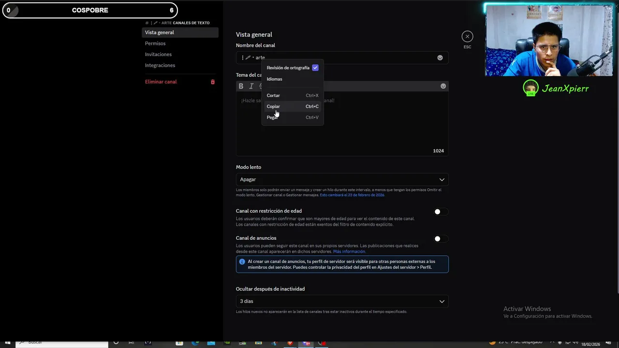Viewport: 619px width, 348px height.
Task: Click Eliminar canal to delete channel
Action: click(180, 82)
